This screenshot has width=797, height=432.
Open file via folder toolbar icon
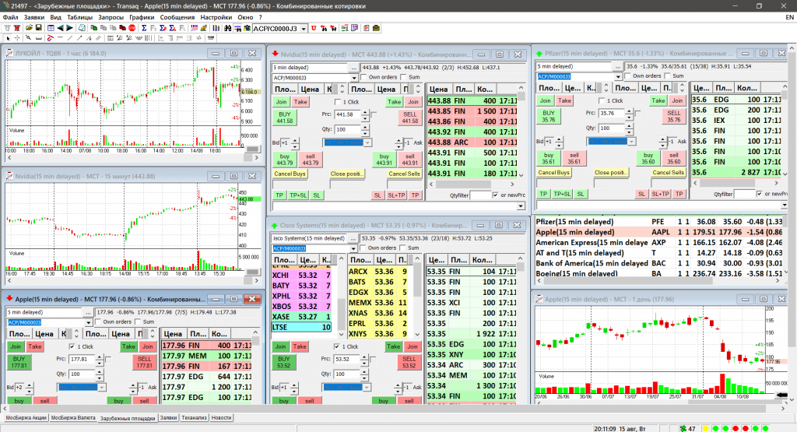(x=29, y=28)
